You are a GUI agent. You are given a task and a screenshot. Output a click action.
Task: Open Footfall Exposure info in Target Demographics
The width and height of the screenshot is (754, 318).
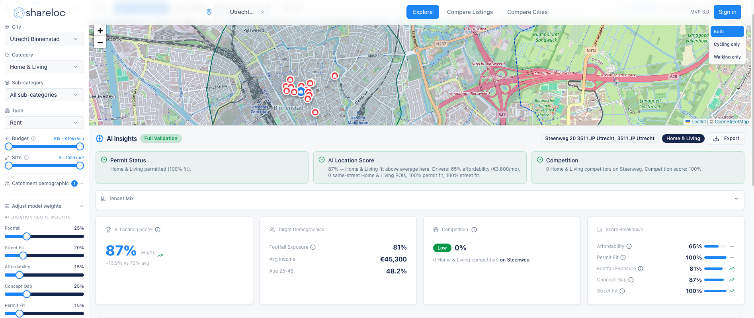click(313, 247)
